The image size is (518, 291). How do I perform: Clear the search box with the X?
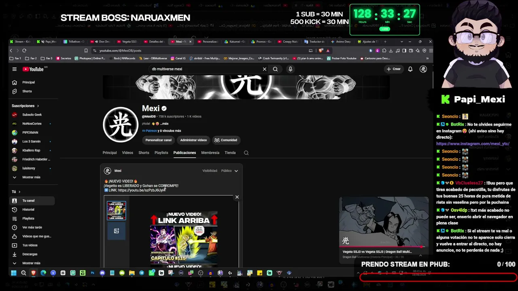click(265, 69)
